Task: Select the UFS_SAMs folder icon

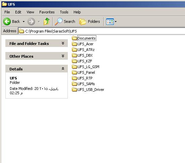Action: click(75, 84)
